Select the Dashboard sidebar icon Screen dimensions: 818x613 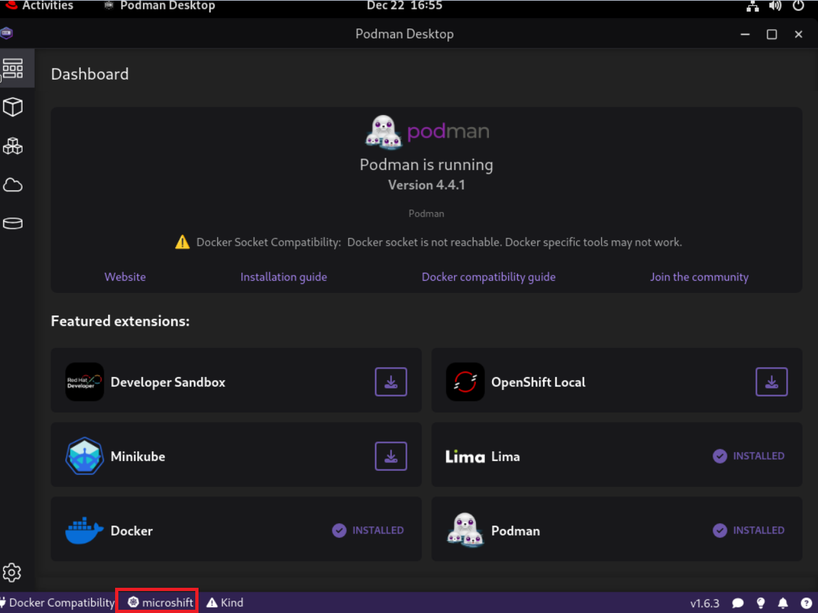click(x=13, y=68)
